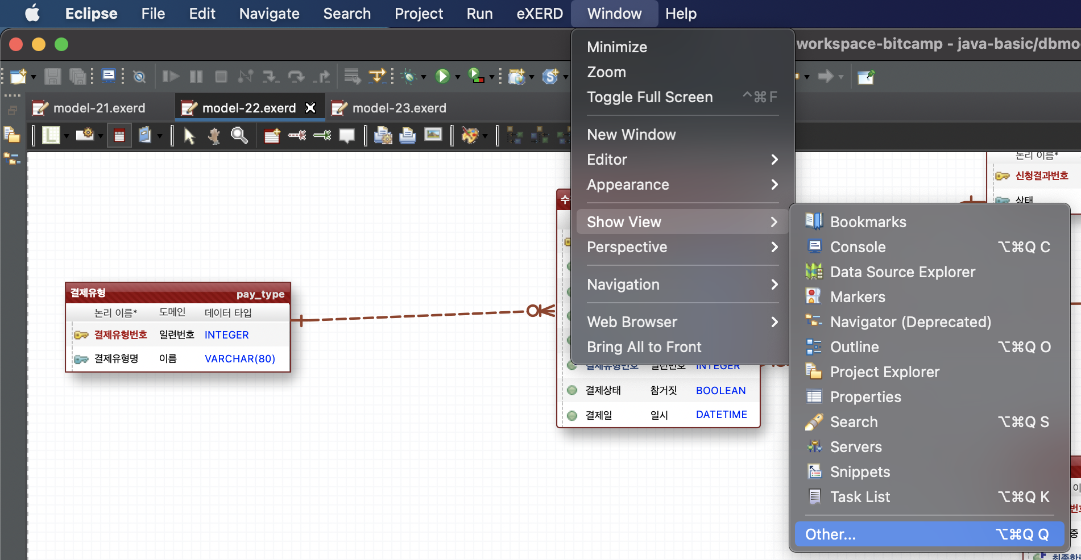
Task: Click the Export as Image icon
Action: tap(433, 135)
